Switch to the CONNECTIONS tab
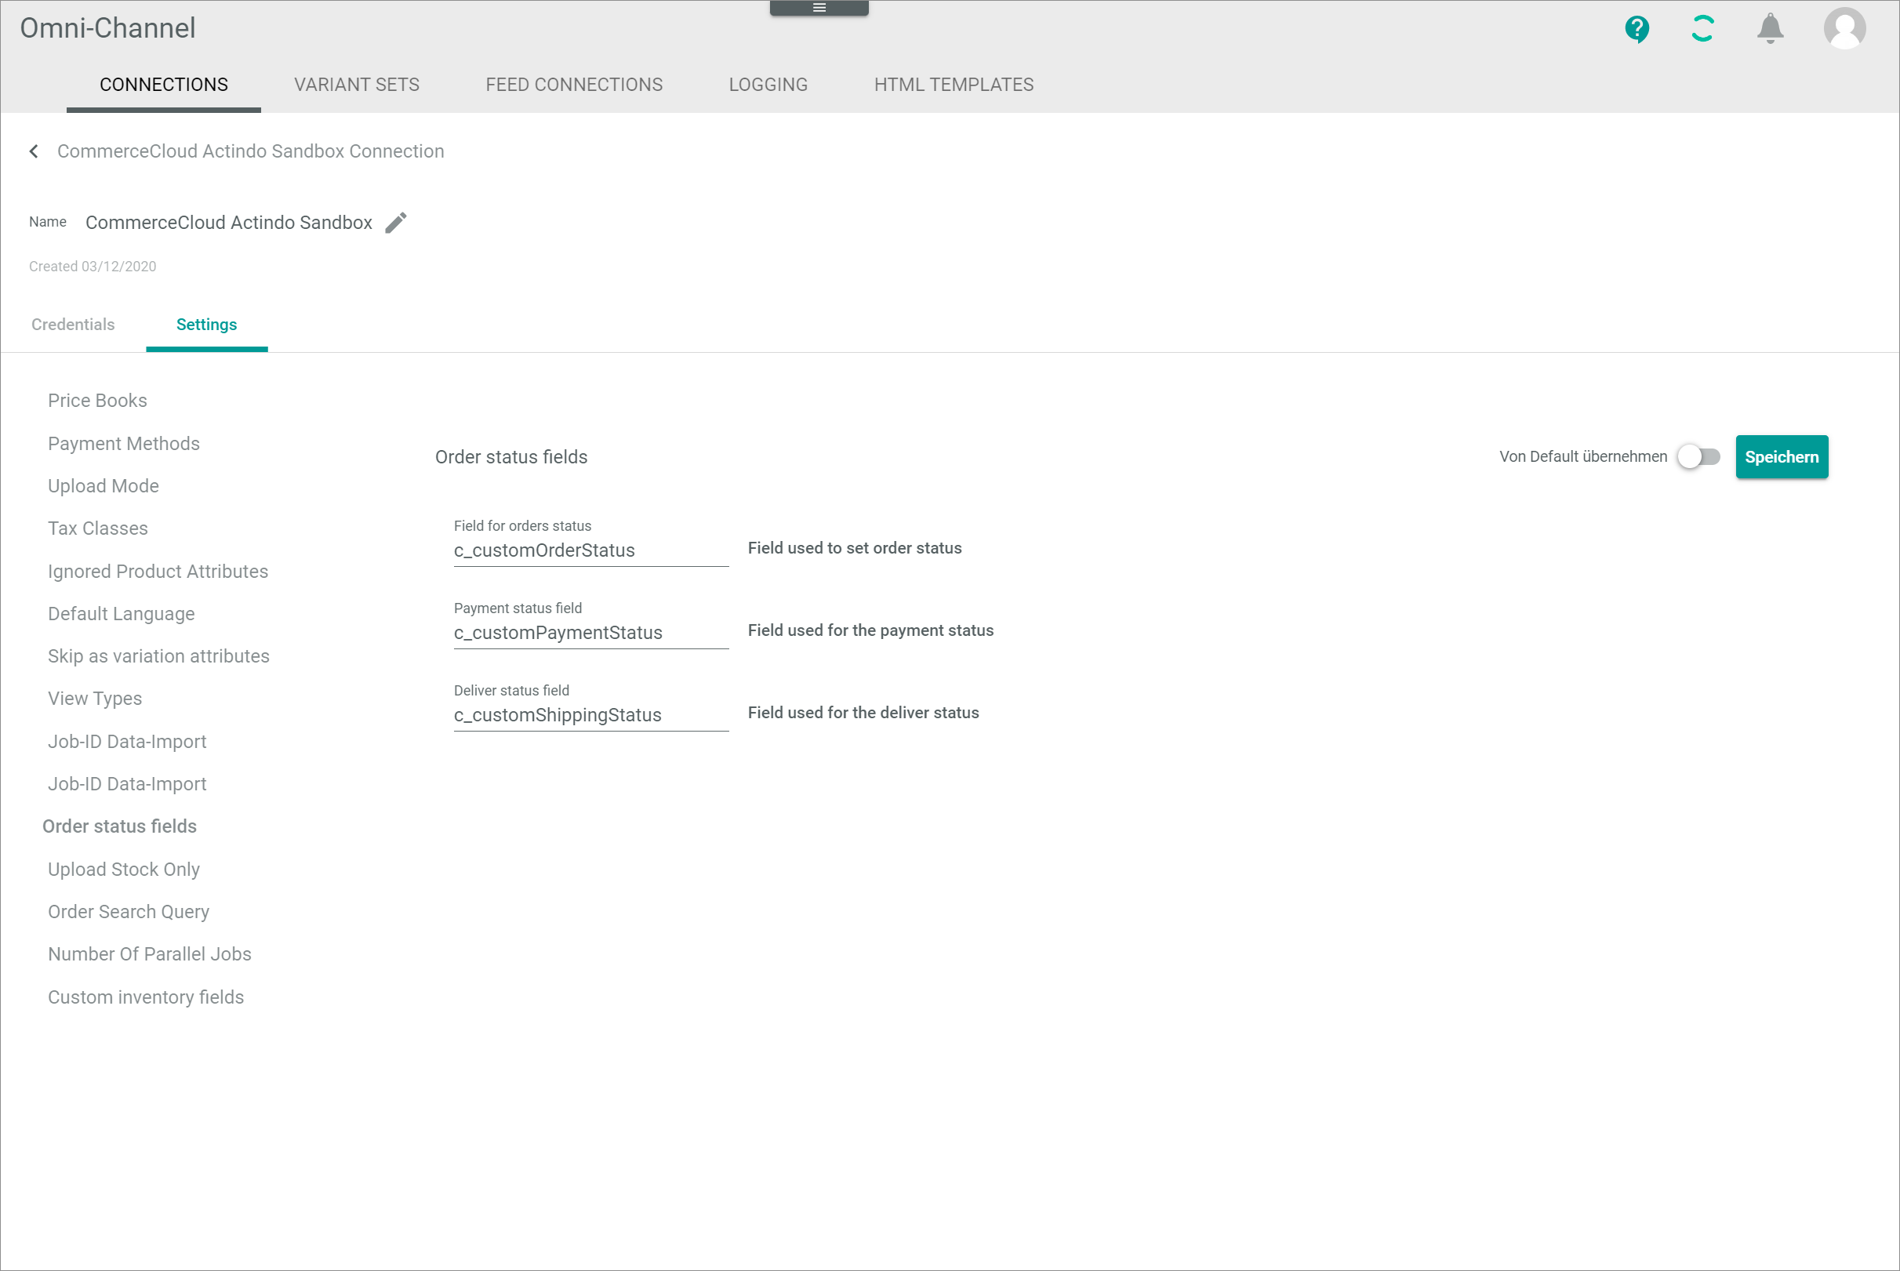The width and height of the screenshot is (1900, 1271). 164,85
